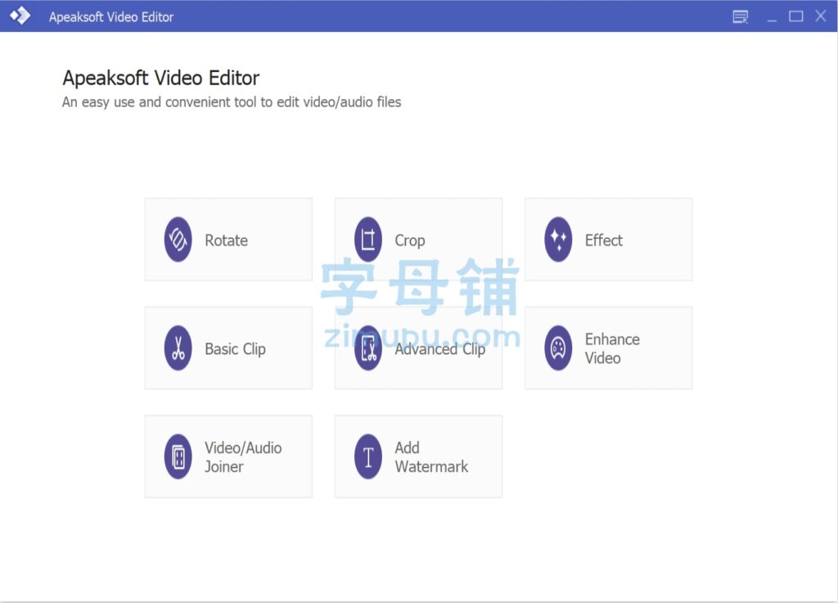This screenshot has height=603, width=838.
Task: Click the 'An easy use and convenient tool' subtitle
Action: click(232, 102)
